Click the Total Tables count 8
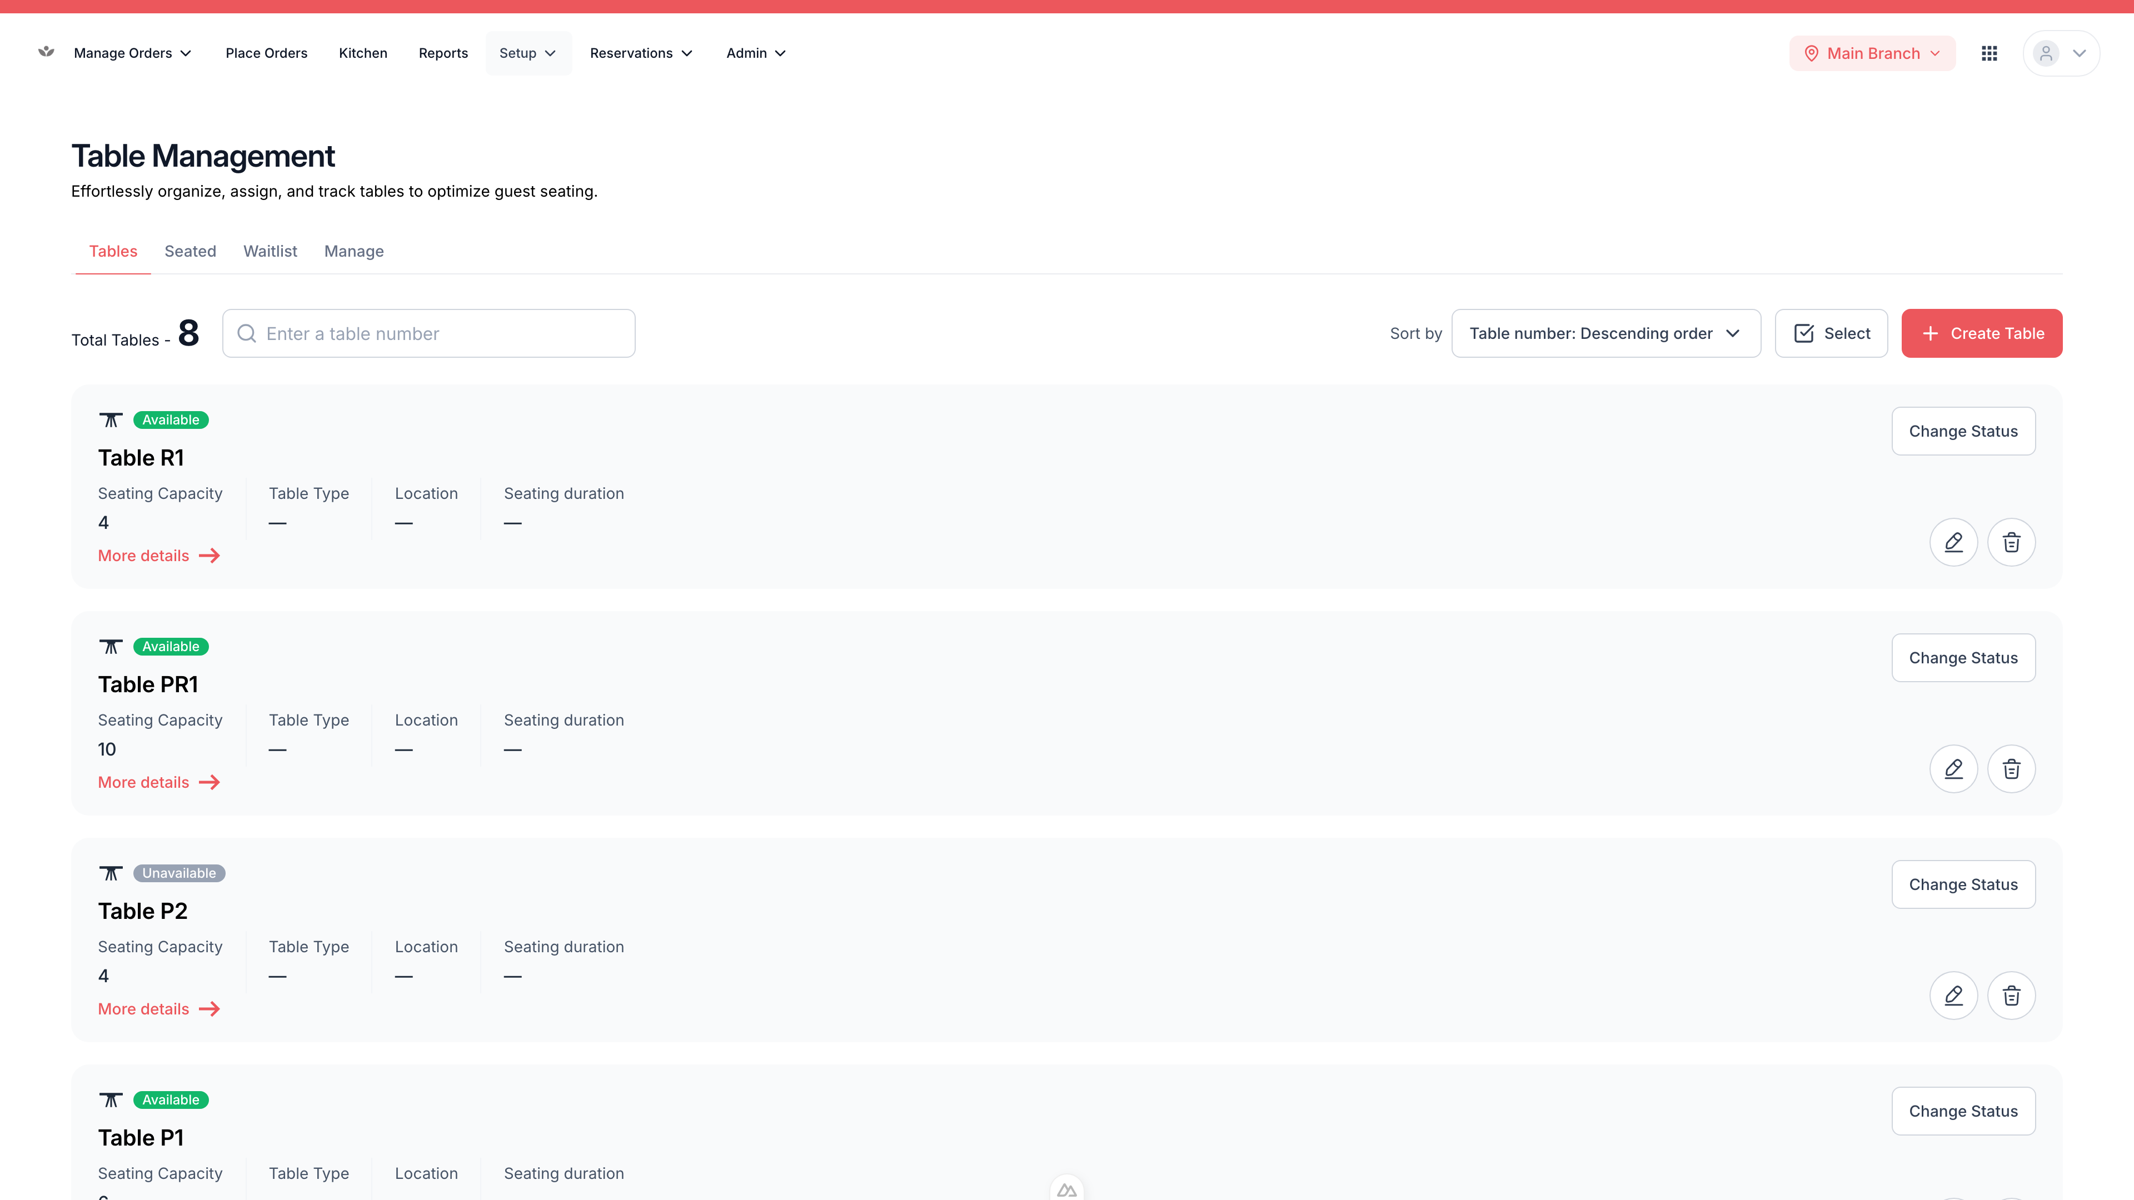This screenshot has height=1200, width=2134. point(189,333)
